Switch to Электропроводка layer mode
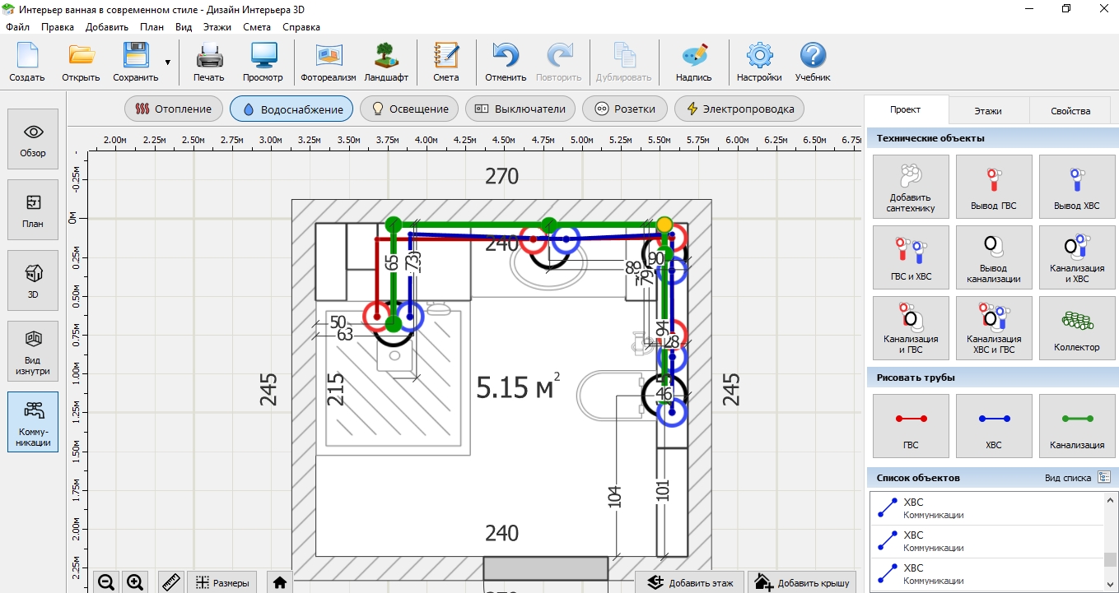This screenshot has width=1119, height=593. 739,109
